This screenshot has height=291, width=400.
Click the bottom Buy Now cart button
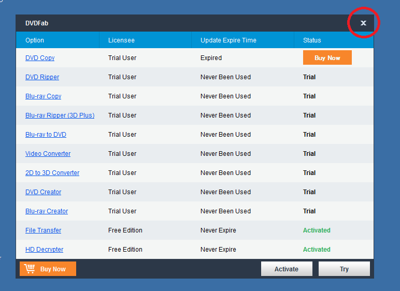point(48,269)
